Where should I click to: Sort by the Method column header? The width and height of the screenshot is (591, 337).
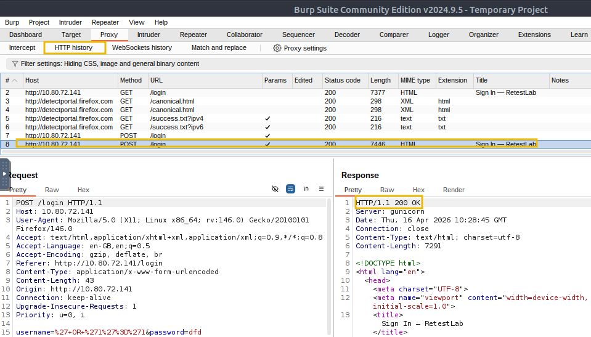pos(132,80)
